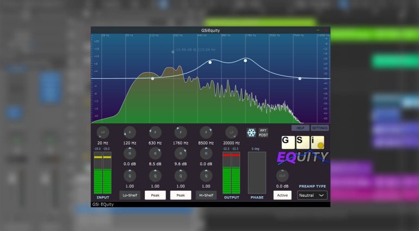Screen dimensions: 419x231
Task: Click the snowflake freeze icon
Action: point(251,133)
